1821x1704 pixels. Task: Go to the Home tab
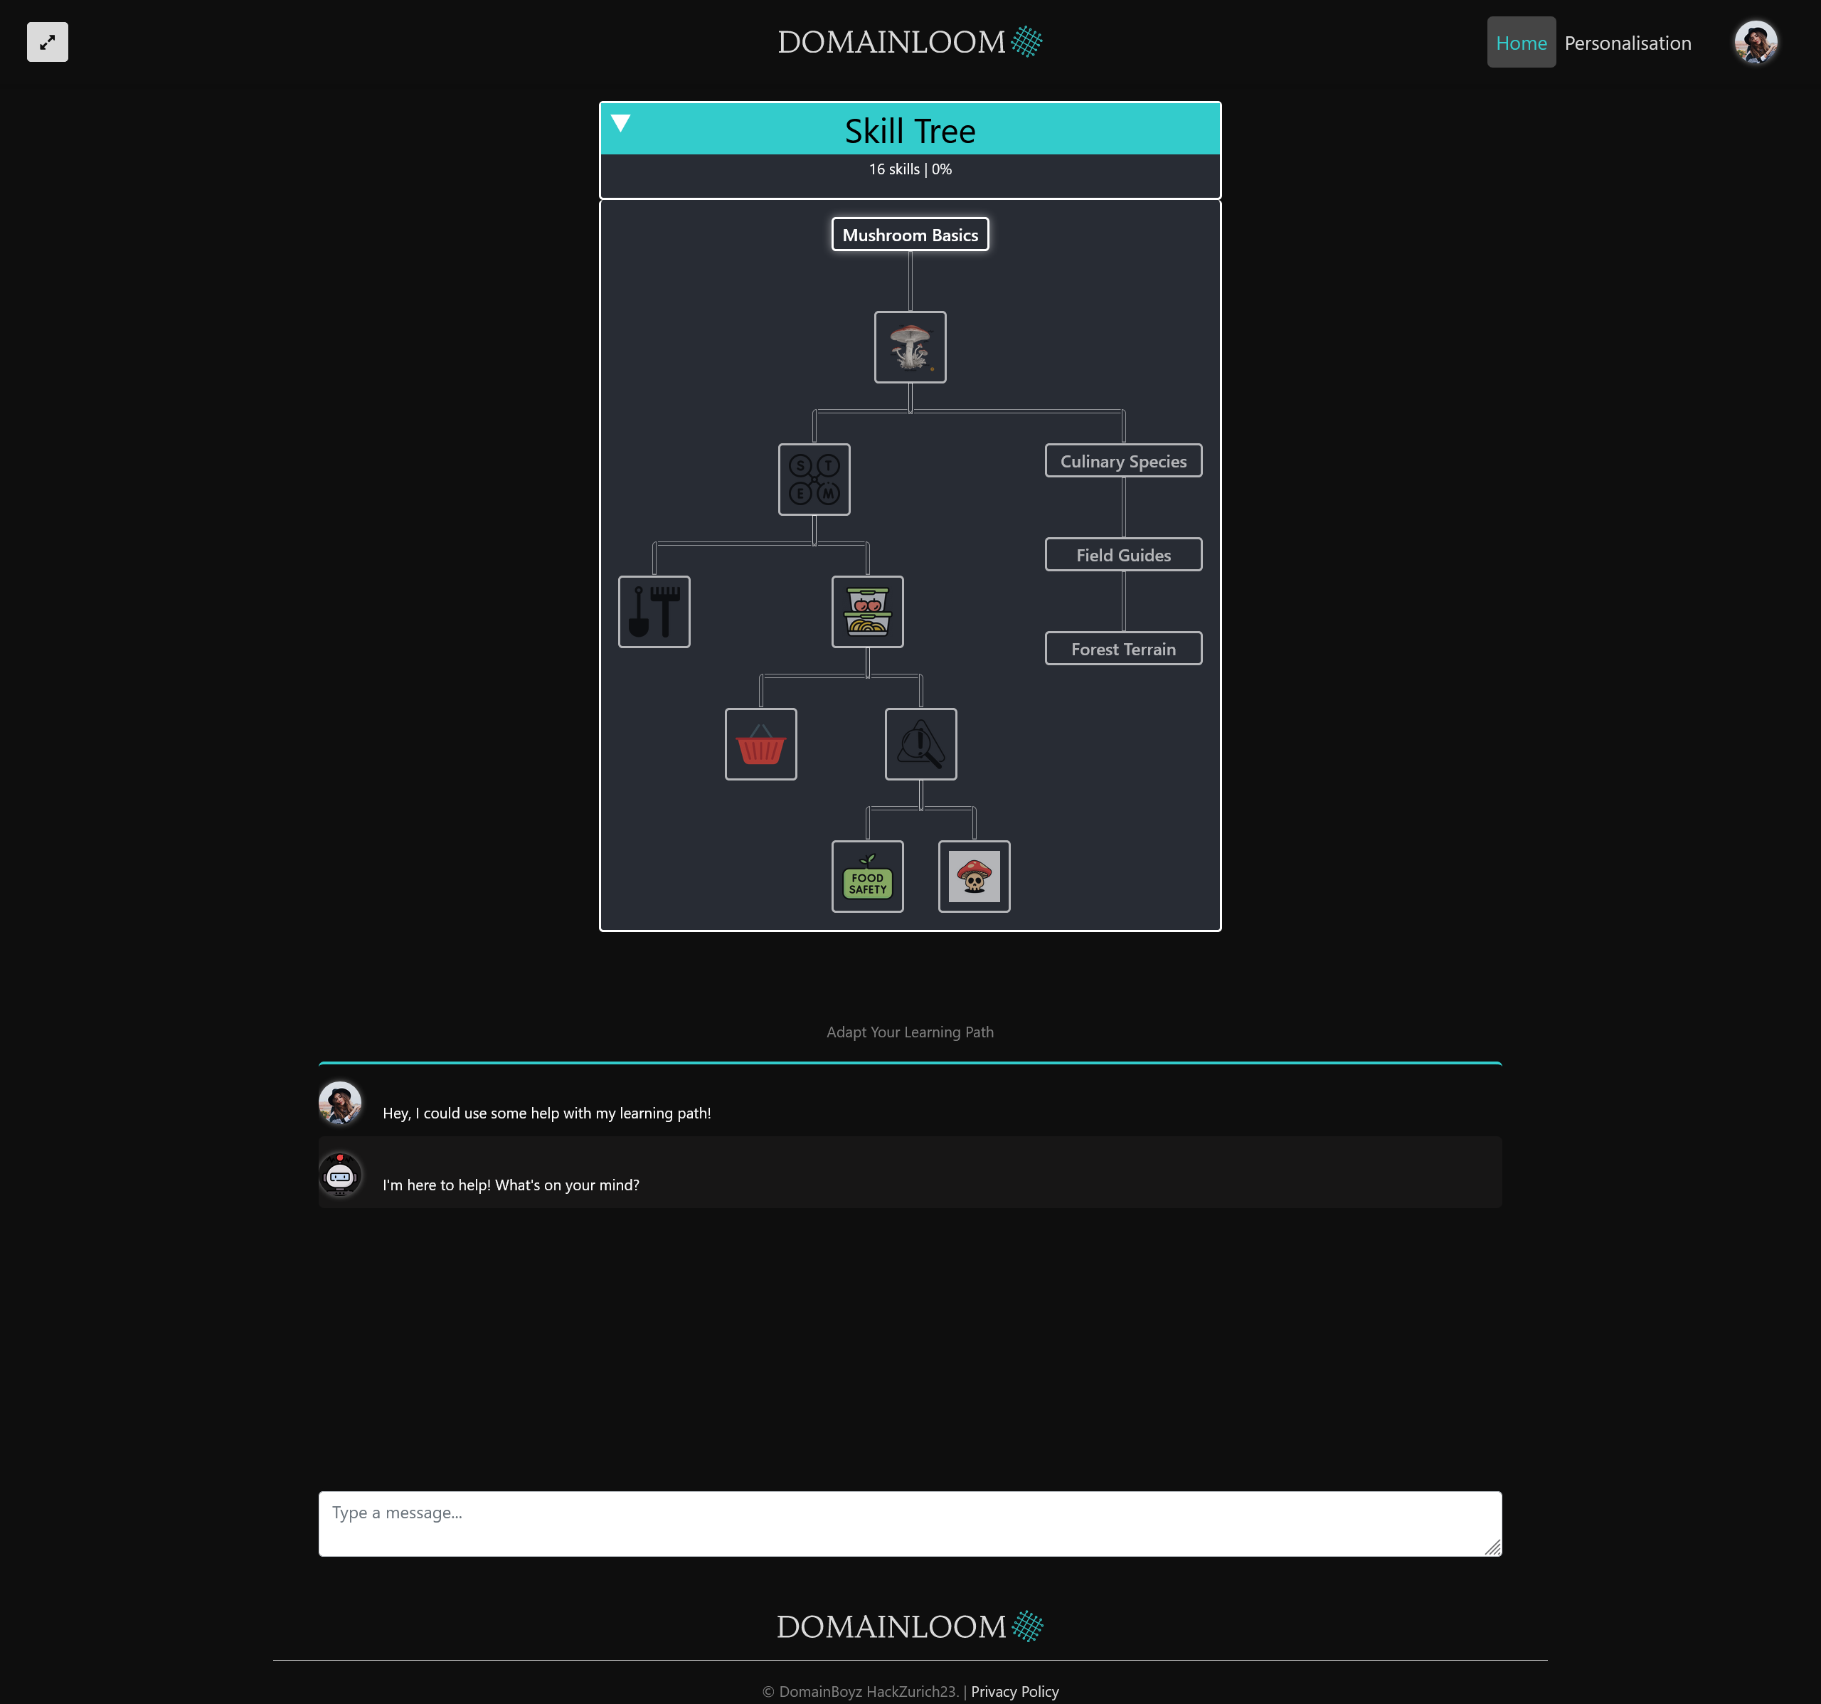[x=1521, y=43]
